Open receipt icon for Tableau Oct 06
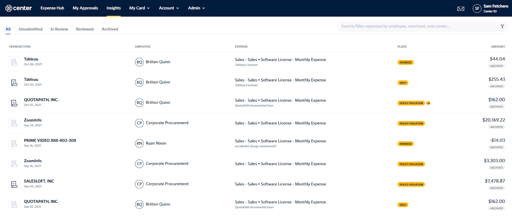Viewport: 512px width, 216px height. (x=14, y=62)
